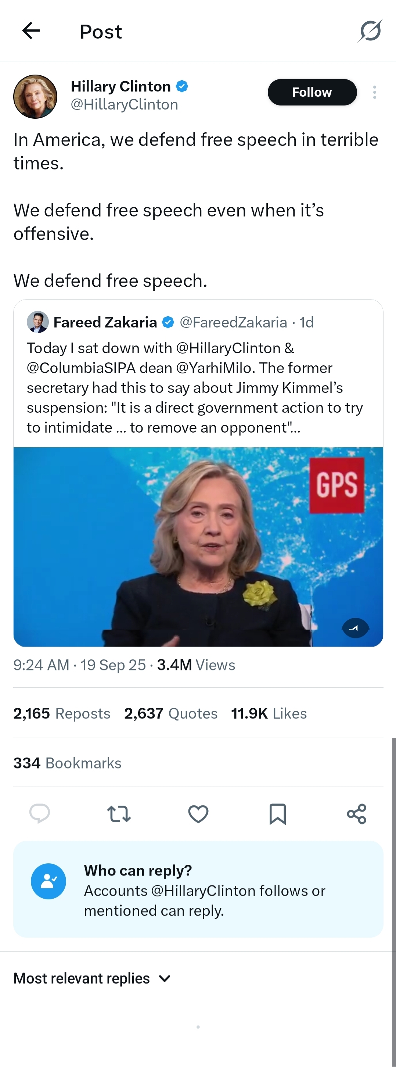Open the three-dot post options menu
Screen dimensions: 396x1078
(x=374, y=92)
